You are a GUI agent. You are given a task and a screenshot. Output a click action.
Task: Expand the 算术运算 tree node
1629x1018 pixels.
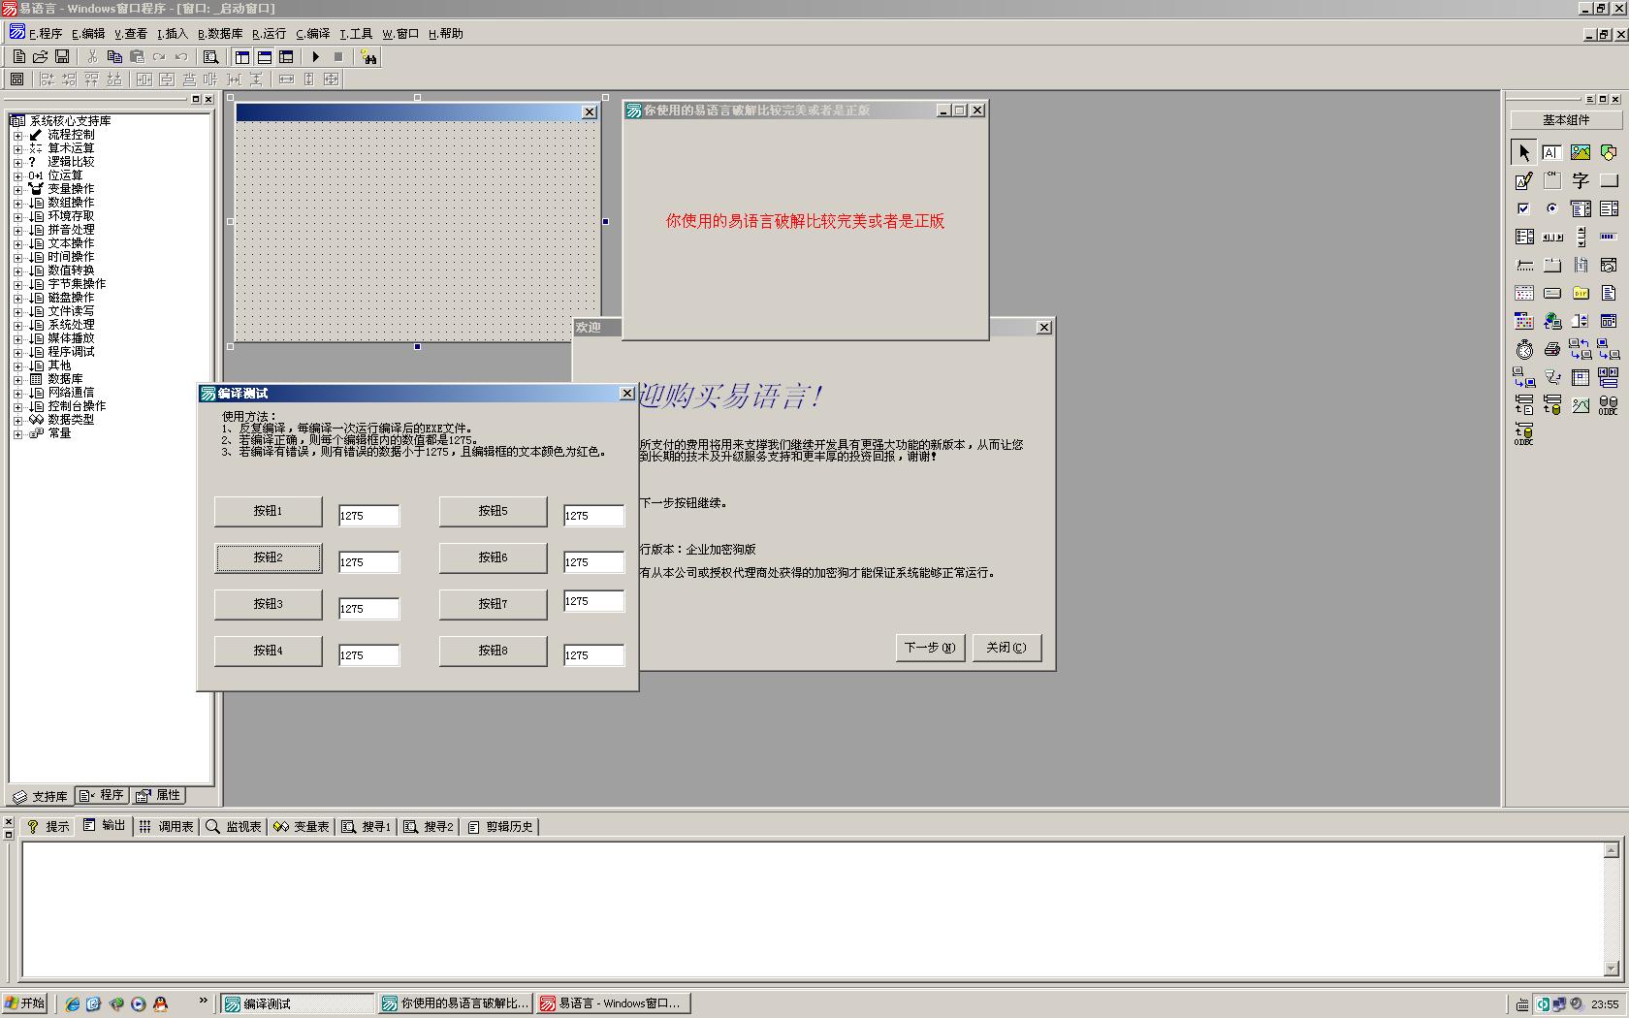click(x=17, y=148)
